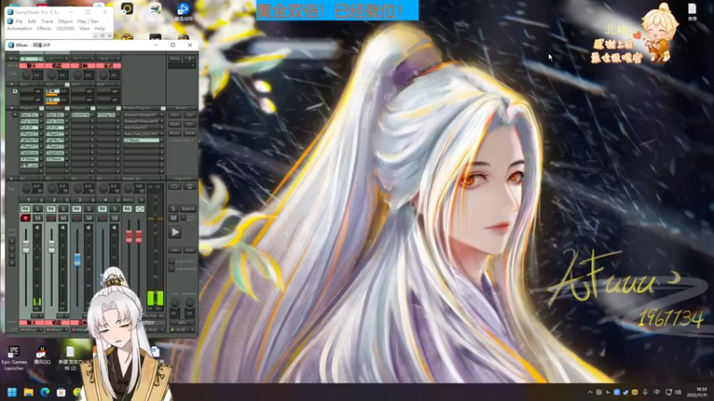Arm record on mixer channel 1
714x401 pixels.
coord(26,218)
